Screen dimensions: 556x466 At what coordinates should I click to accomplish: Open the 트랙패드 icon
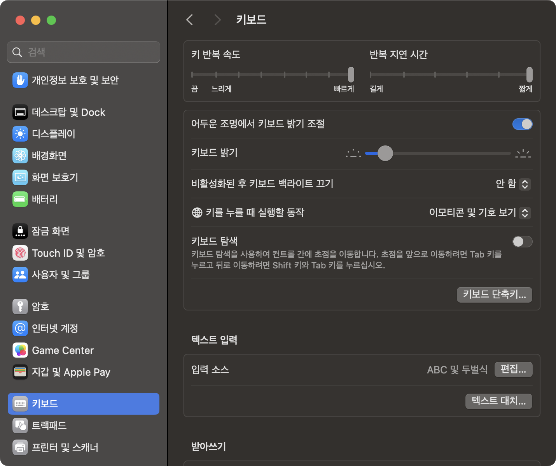(x=20, y=426)
